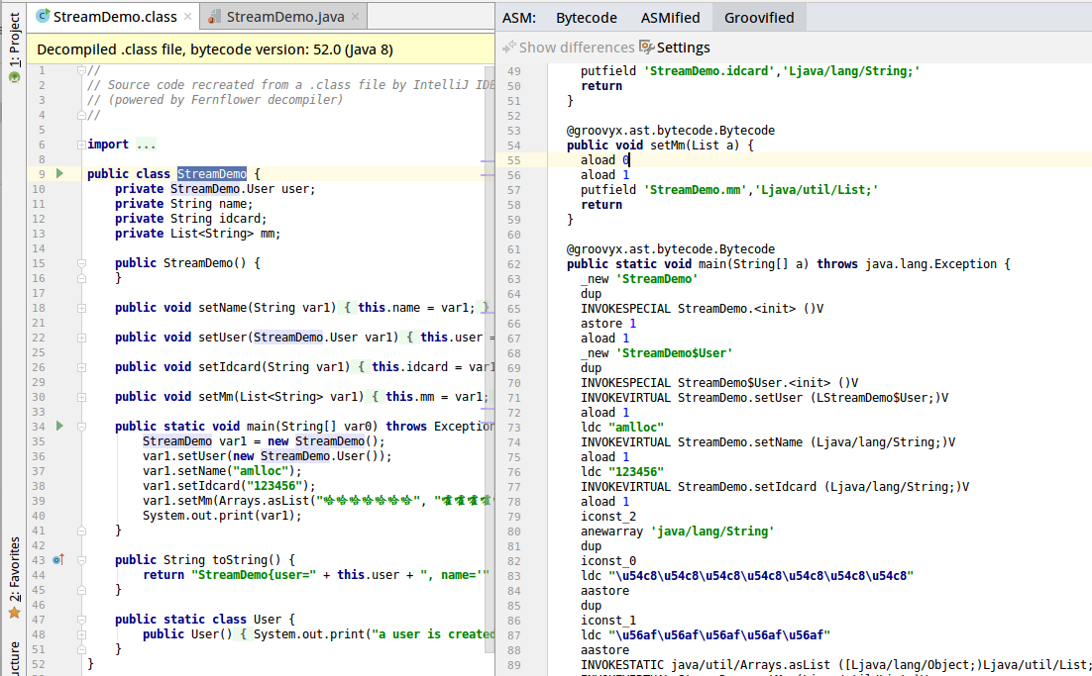Viewport: 1092px width, 676px height.
Task: Click Show differences in the ASM panel
Action: coord(568,48)
